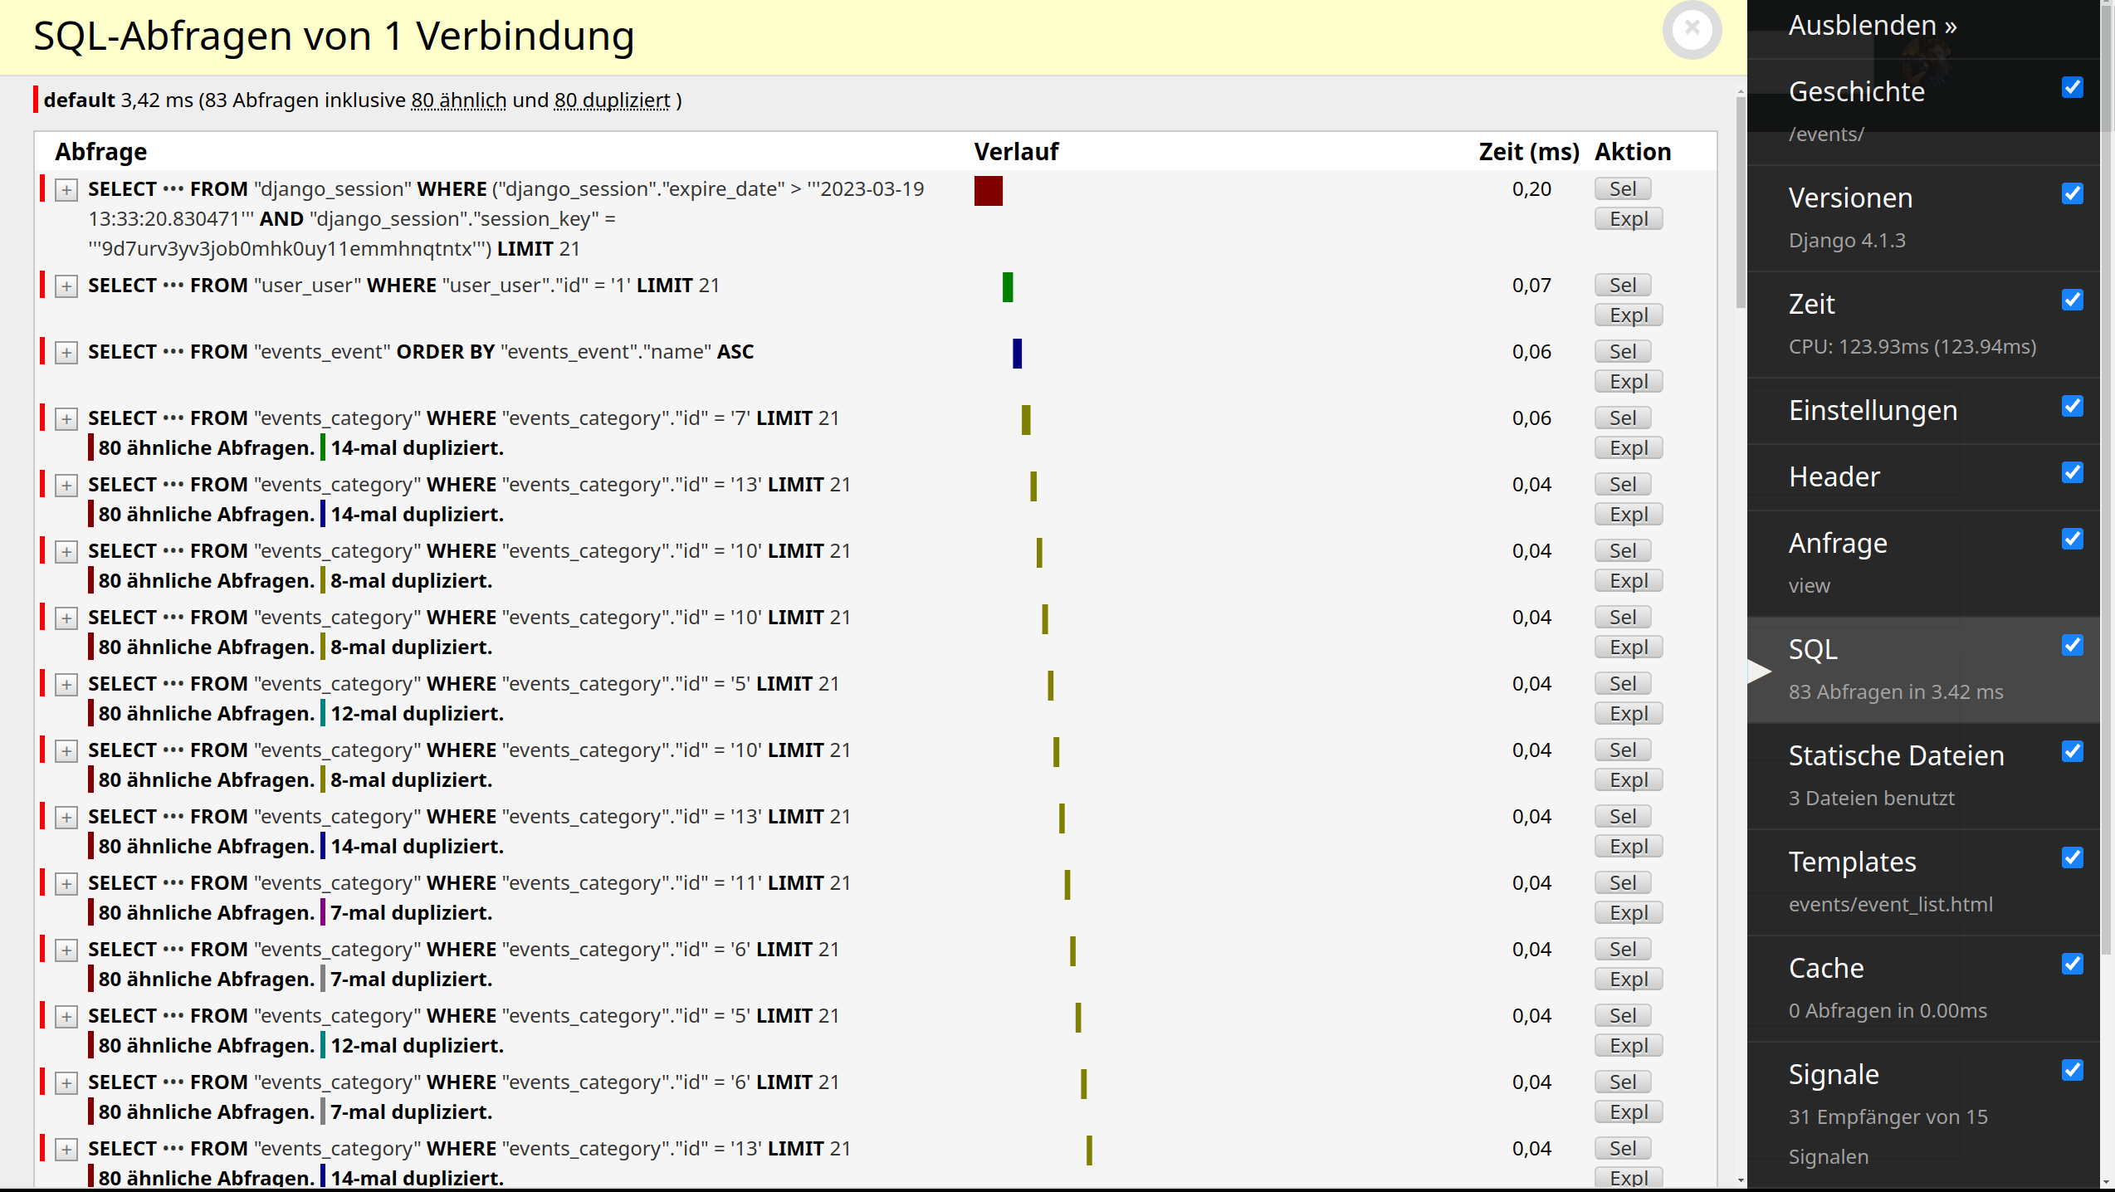
Task: Open the Zeit panel in the sidebar
Action: click(1812, 304)
